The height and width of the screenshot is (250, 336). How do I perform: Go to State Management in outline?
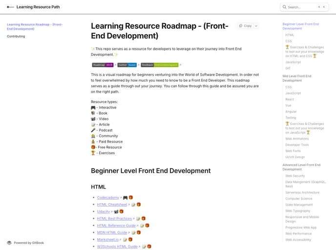click(x=299, y=205)
